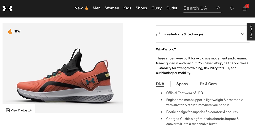This screenshot has width=255, height=129.
Task: Click the search magnifier icon
Action: pos(219,8)
